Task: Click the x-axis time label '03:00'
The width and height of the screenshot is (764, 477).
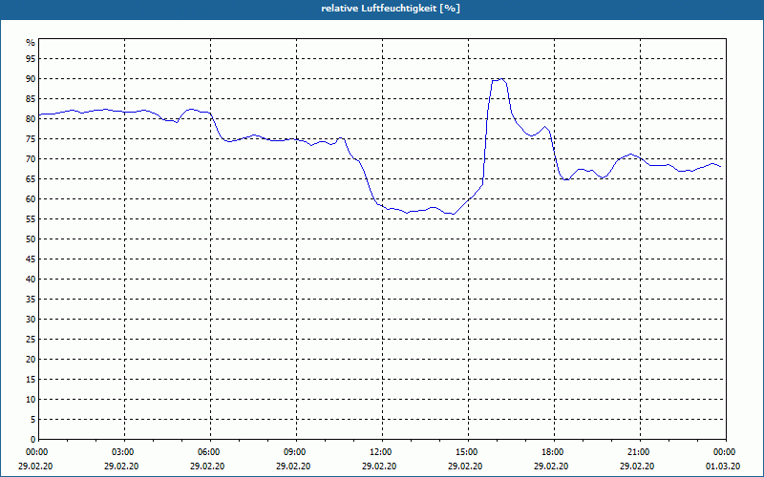Action: click(x=121, y=452)
